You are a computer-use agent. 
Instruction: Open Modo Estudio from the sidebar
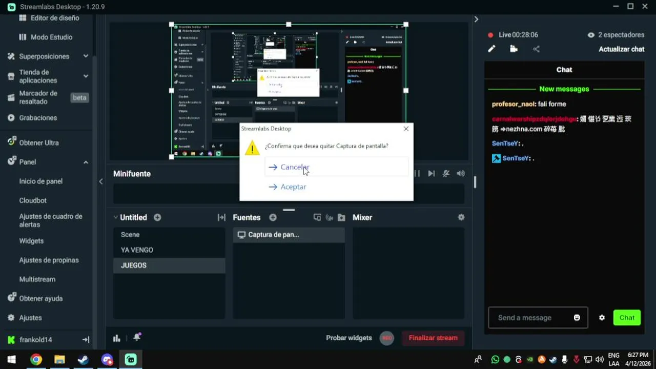pyautogui.click(x=46, y=37)
